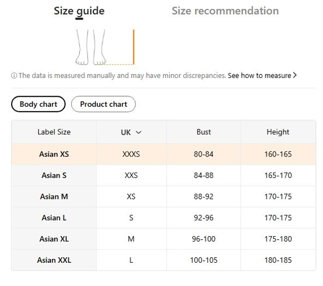Click the Label Size column header
Viewport: 323px width, 286px height.
(x=54, y=132)
